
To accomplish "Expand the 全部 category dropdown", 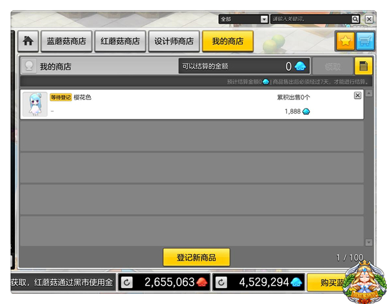I will pyautogui.click(x=264, y=19).
